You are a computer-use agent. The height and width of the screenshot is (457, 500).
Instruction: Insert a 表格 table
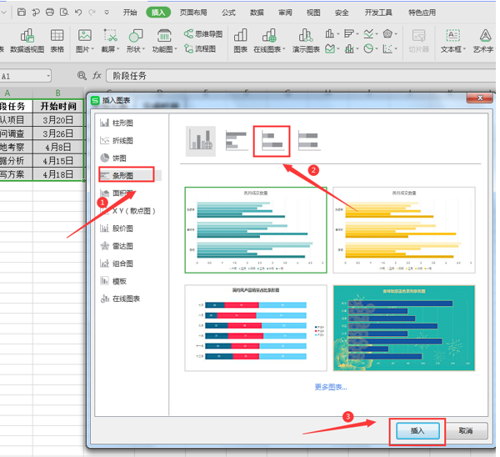[57, 41]
